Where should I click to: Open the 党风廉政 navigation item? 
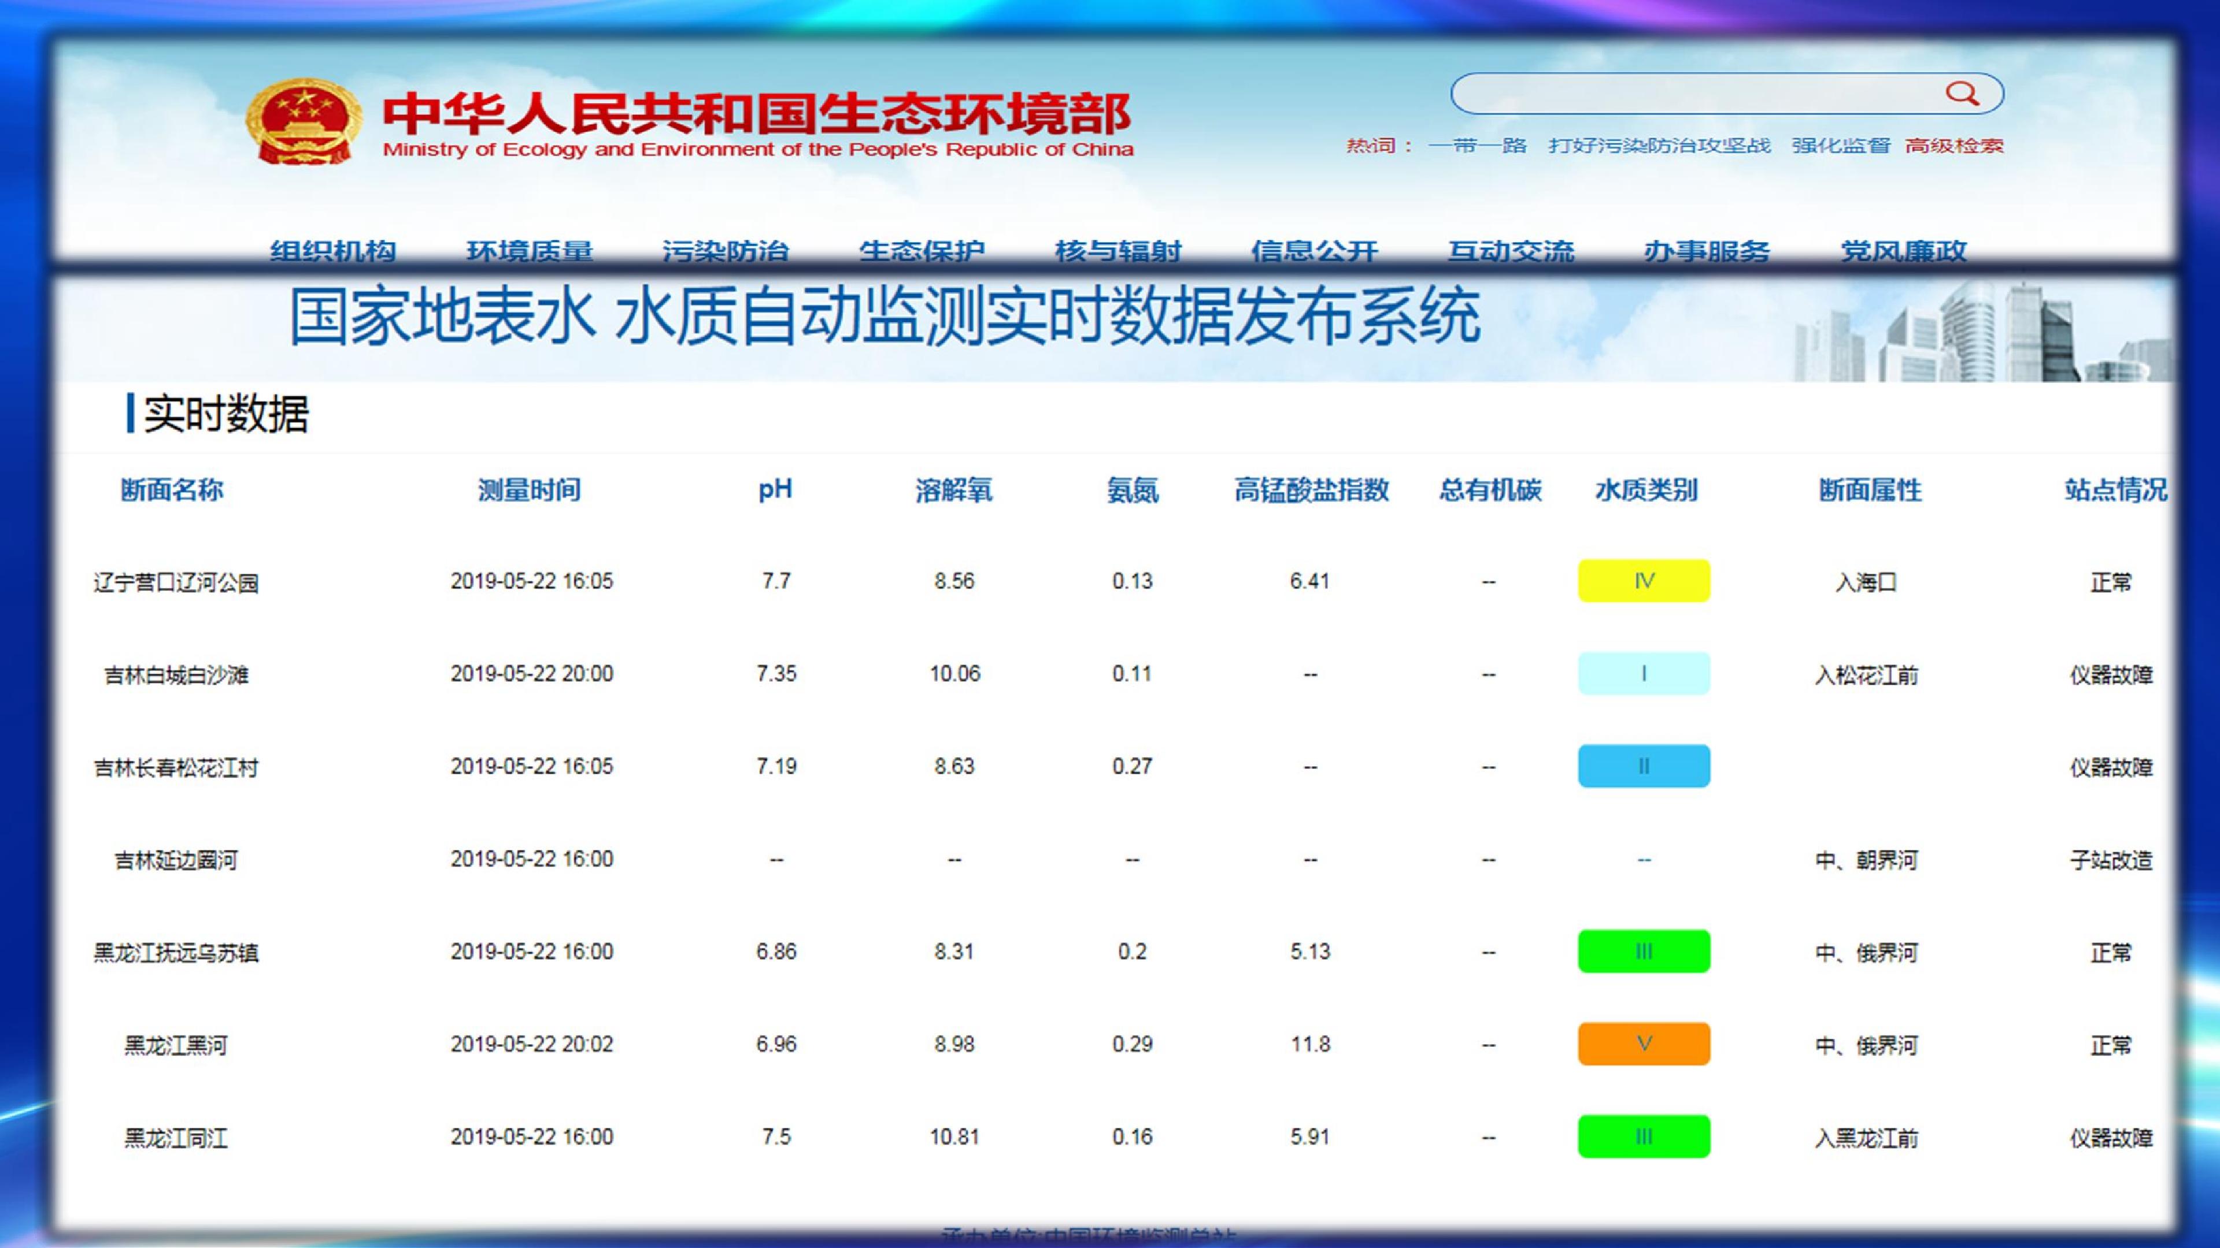click(1904, 251)
